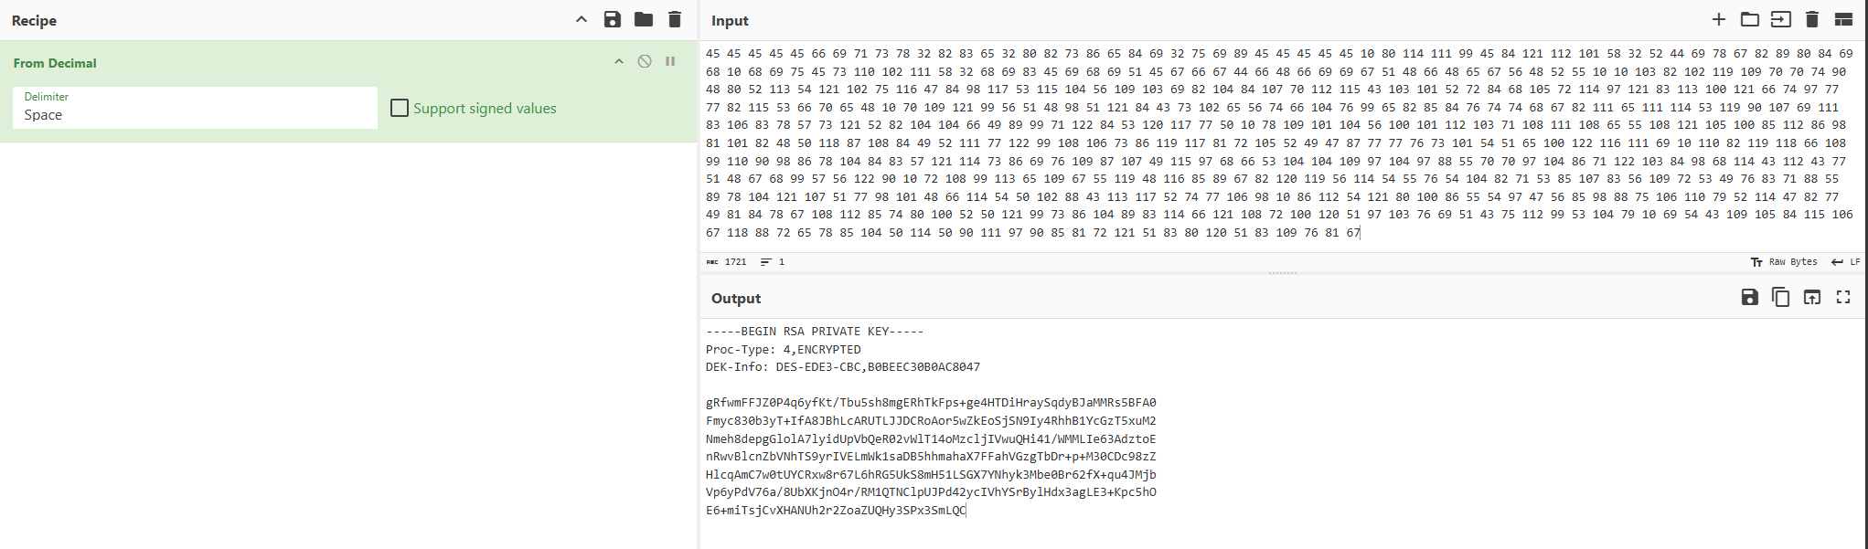Open folder as input
This screenshot has height=549, width=1868.
click(1750, 20)
